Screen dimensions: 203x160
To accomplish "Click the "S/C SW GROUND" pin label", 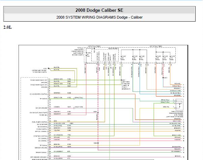I will tap(41, 108).
